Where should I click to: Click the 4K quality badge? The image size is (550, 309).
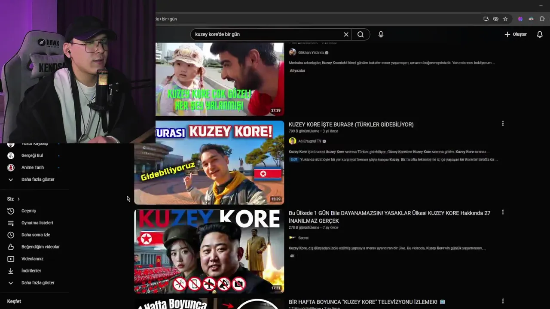pyautogui.click(x=292, y=256)
